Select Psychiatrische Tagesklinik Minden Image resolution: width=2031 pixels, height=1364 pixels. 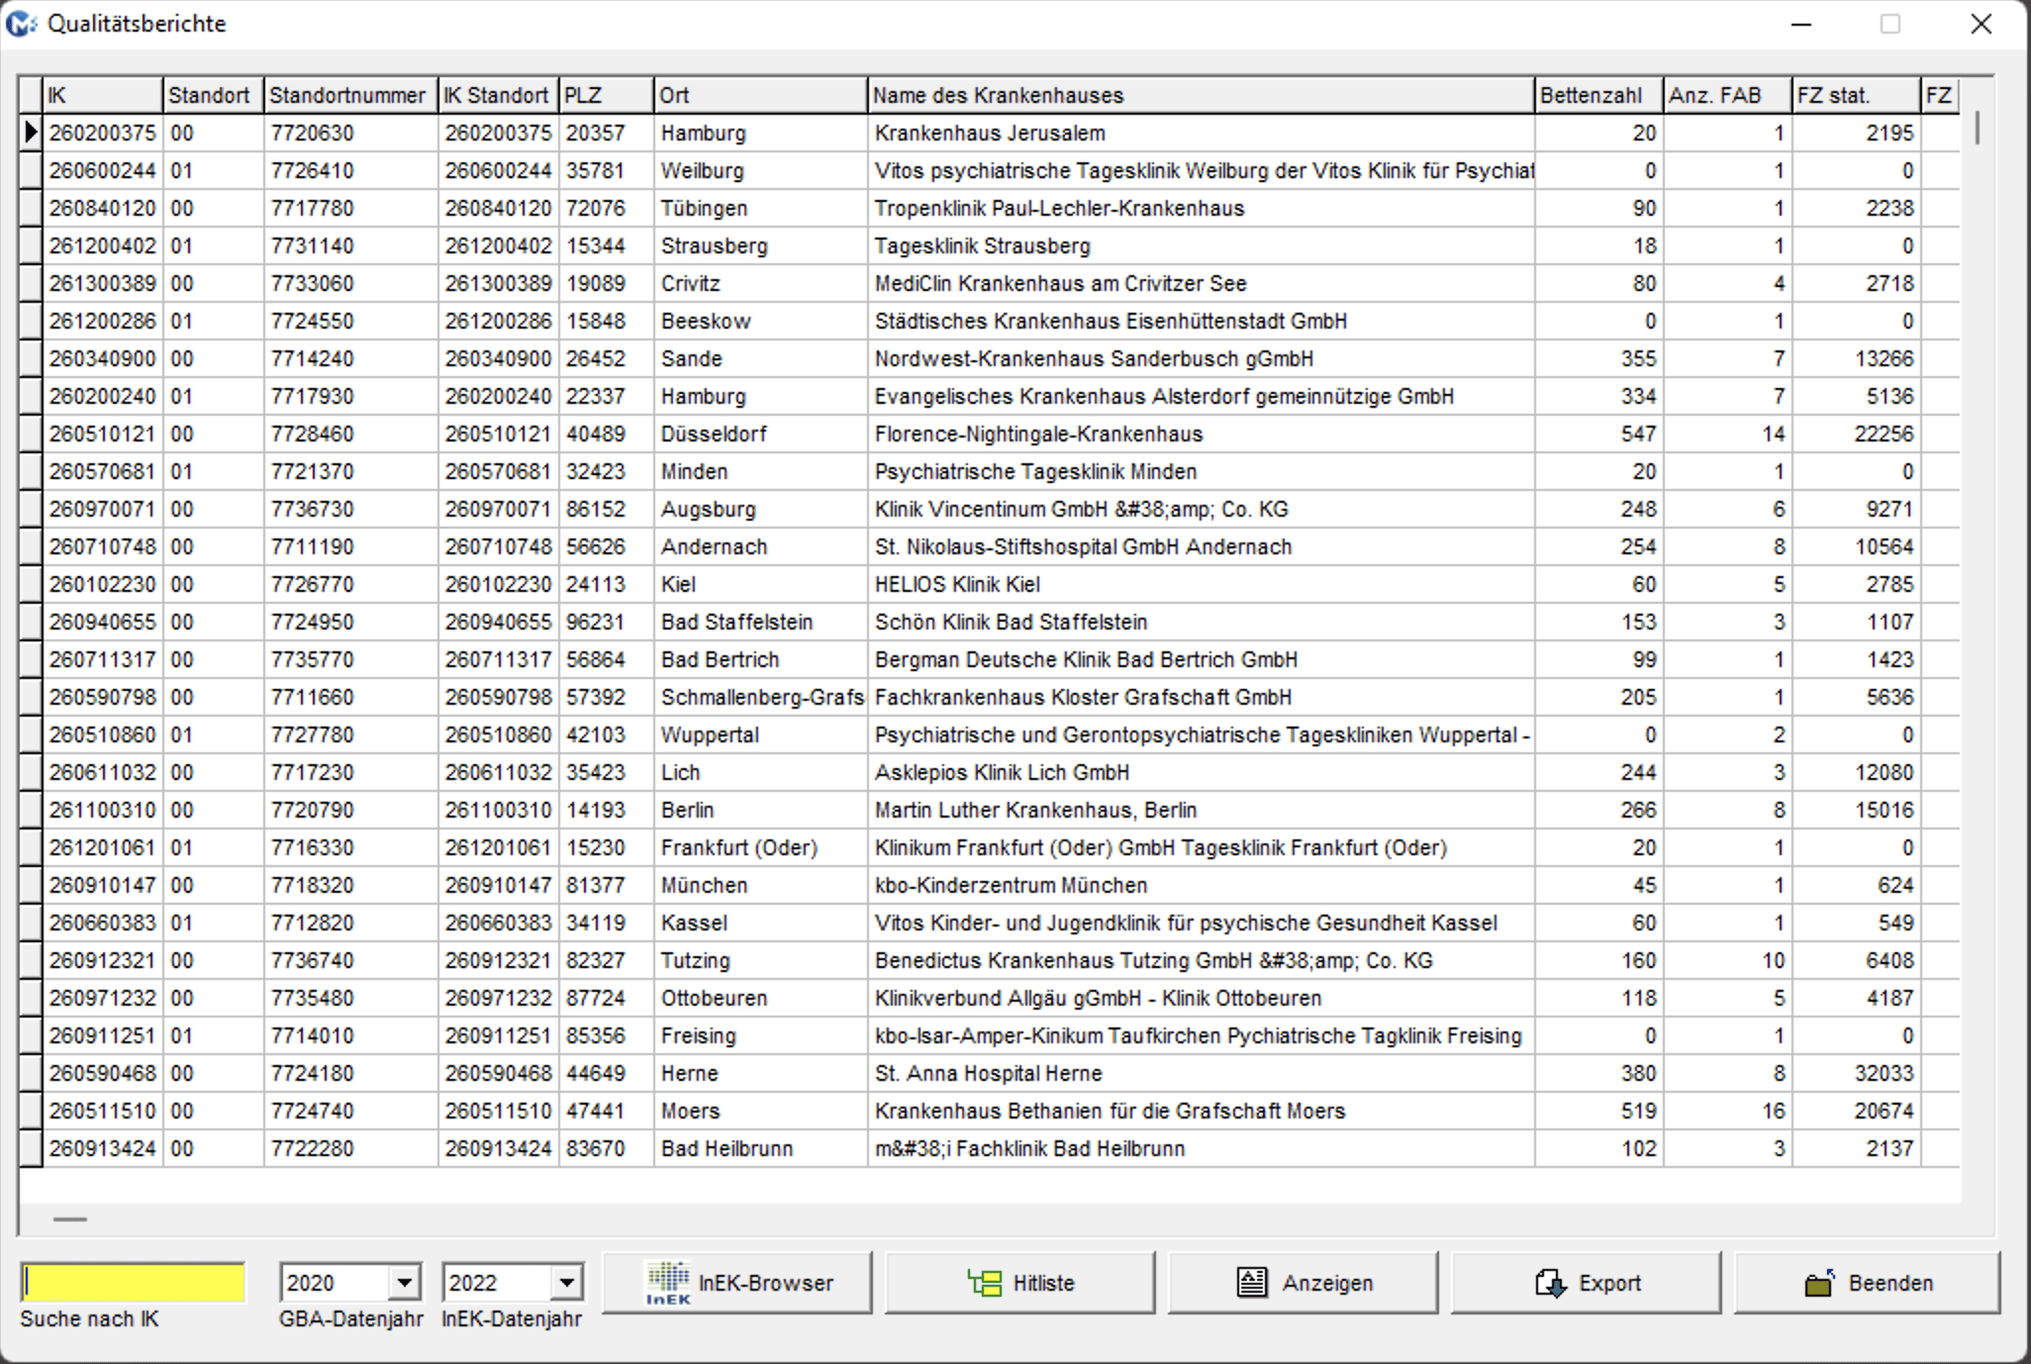pos(1202,471)
